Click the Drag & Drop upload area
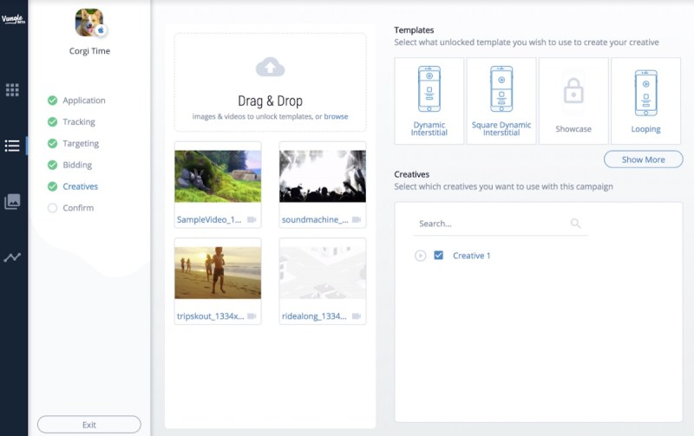Image resolution: width=694 pixels, height=436 pixels. tap(270, 82)
